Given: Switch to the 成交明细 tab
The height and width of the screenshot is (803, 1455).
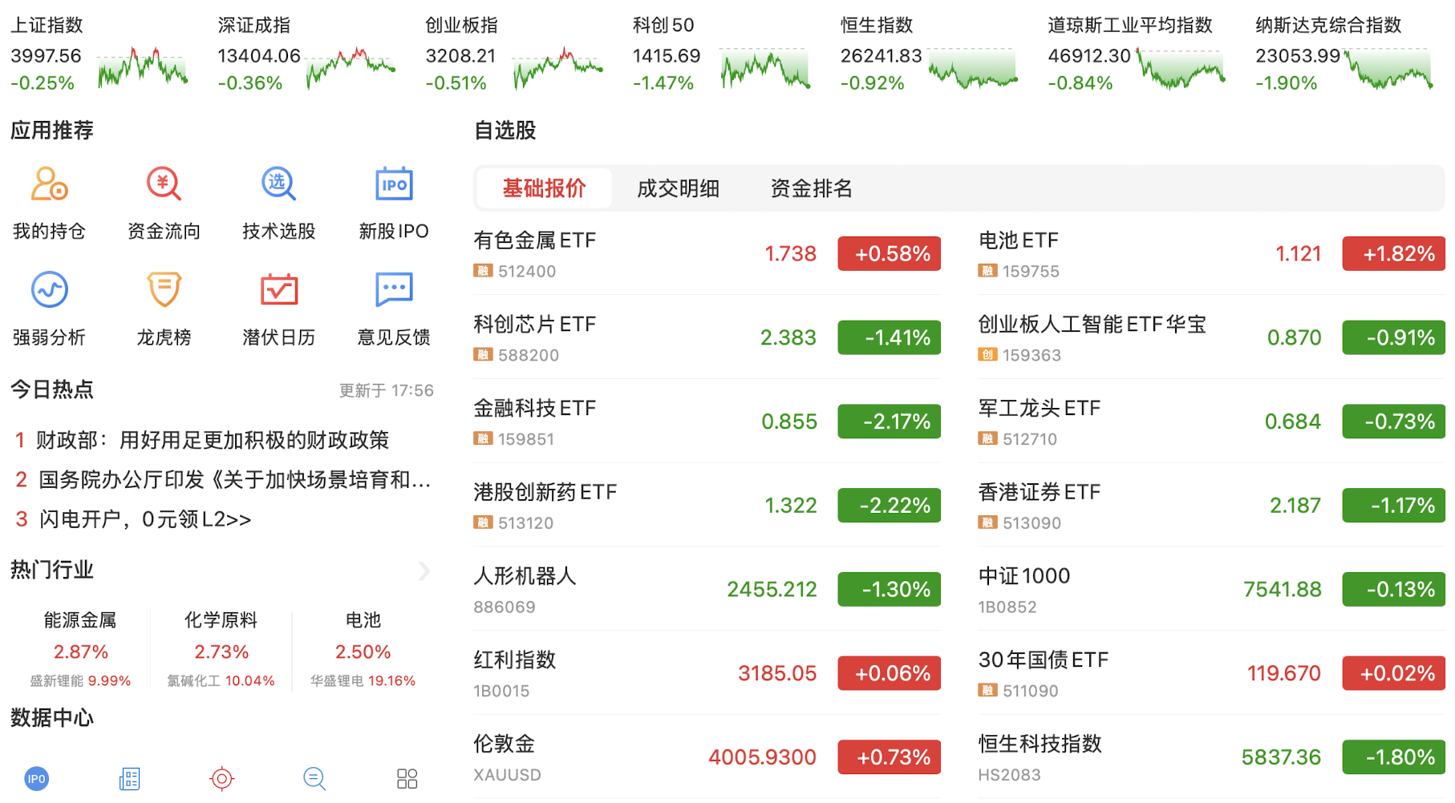Looking at the screenshot, I should (x=678, y=188).
